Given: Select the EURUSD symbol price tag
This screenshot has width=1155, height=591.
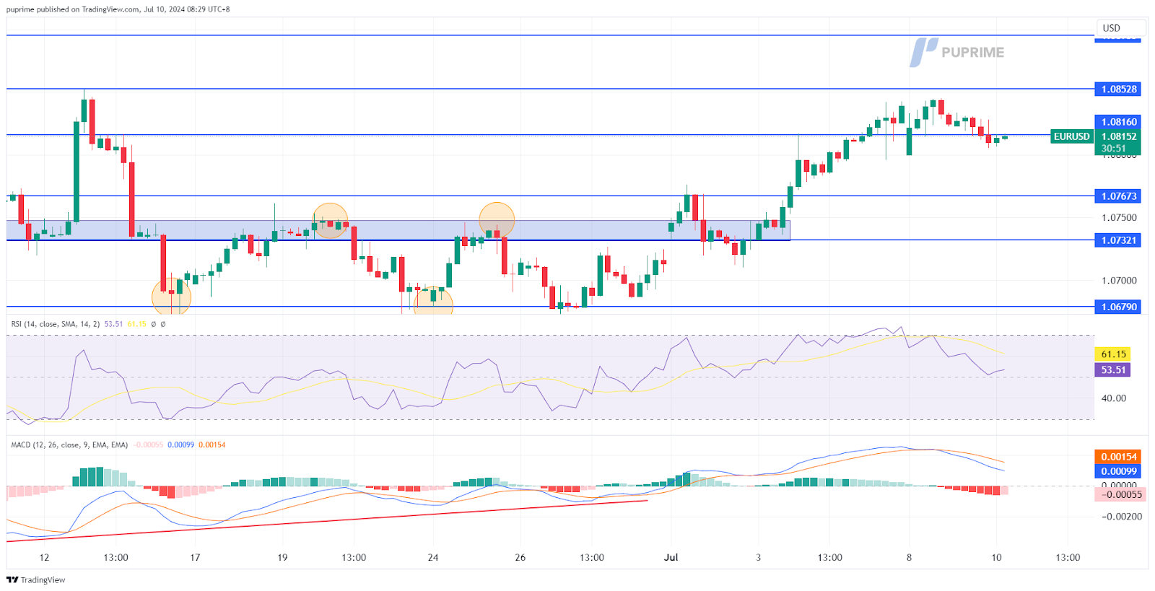Looking at the screenshot, I should [1071, 136].
